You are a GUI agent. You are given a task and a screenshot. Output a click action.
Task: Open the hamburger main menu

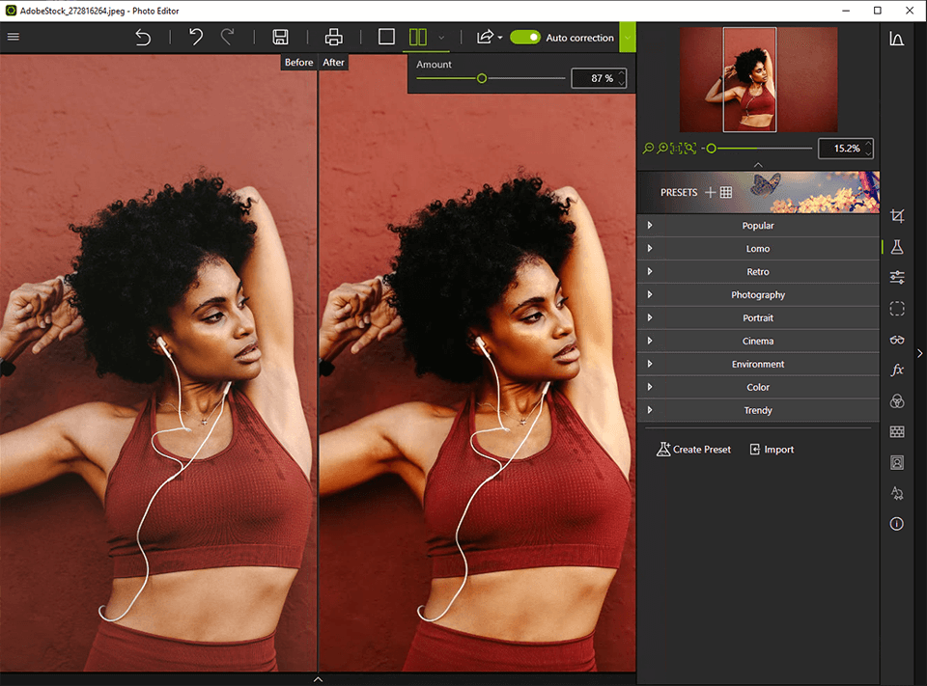pyautogui.click(x=14, y=38)
